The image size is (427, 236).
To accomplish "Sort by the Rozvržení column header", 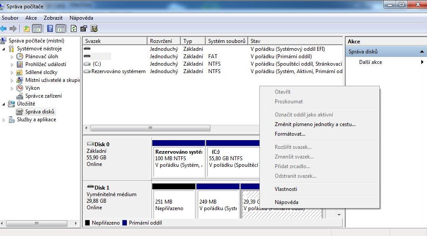I will pos(164,41).
